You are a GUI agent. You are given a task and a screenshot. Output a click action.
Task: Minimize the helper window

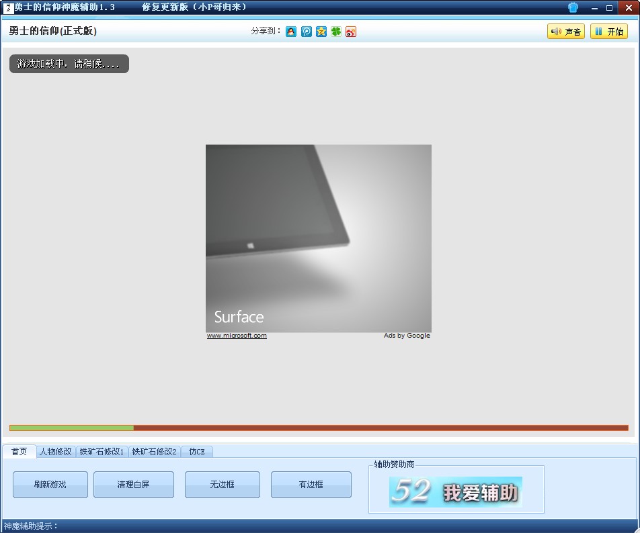pyautogui.click(x=594, y=8)
